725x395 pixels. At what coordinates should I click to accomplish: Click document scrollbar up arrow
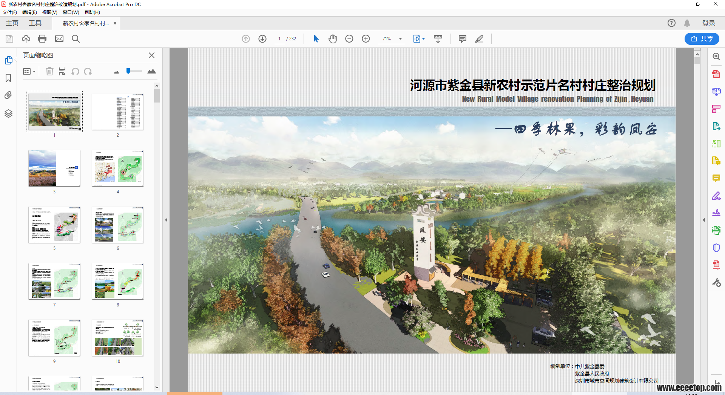pyautogui.click(x=697, y=54)
